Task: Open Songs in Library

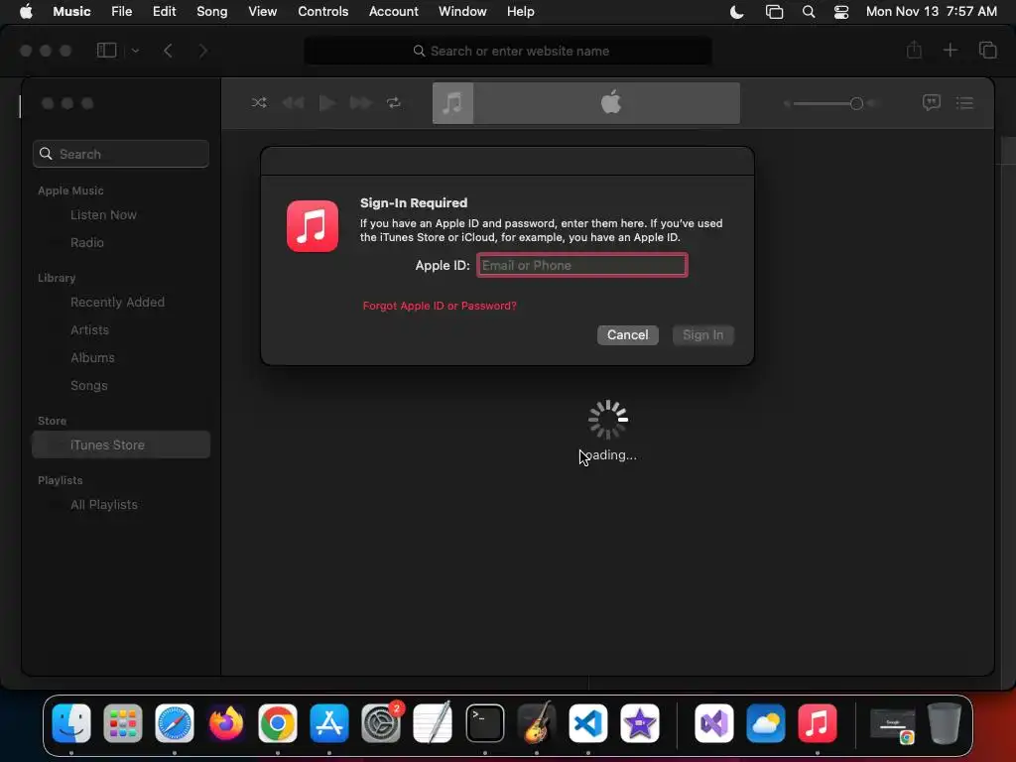Action: click(x=88, y=386)
